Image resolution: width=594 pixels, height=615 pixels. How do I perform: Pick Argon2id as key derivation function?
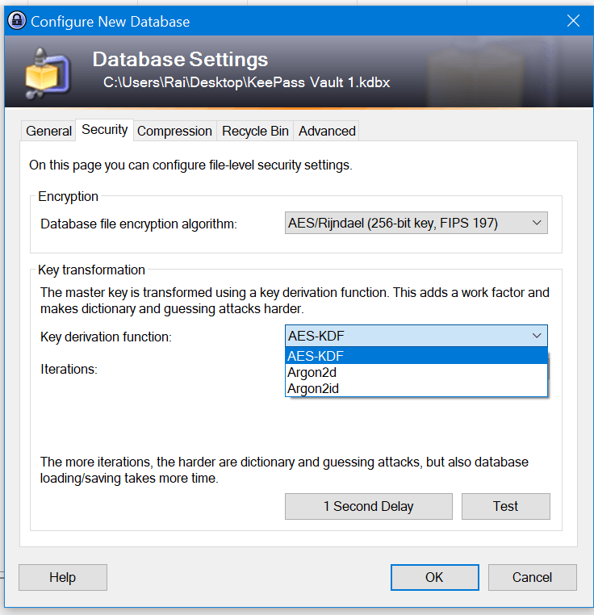pyautogui.click(x=416, y=389)
